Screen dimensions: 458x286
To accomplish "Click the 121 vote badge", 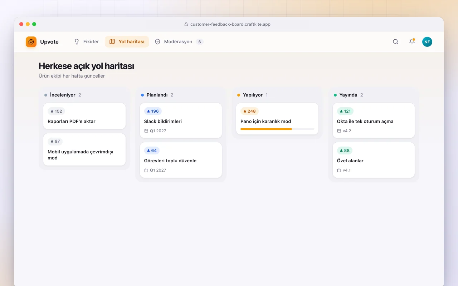I will [x=345, y=111].
